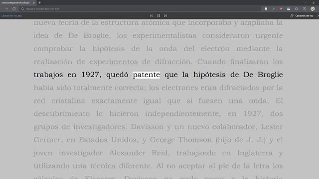Viewport: 319px width, 179px height.
Task: Click the word 'quedó' in active line
Action: click(117, 75)
